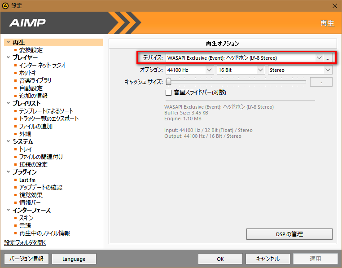Open the Stereo channel dropdown

point(328,70)
